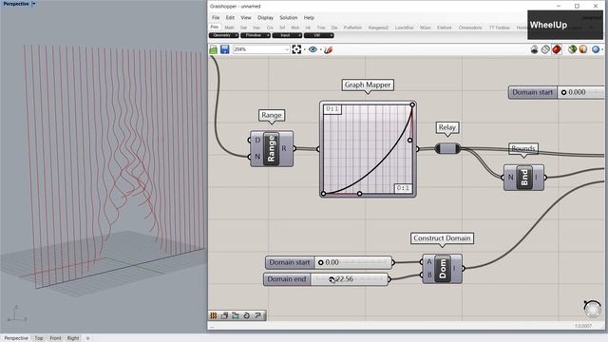
Task: Open the Help menu
Action: (x=309, y=18)
